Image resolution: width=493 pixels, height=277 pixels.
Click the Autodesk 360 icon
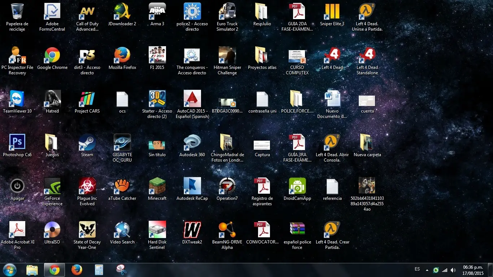pyautogui.click(x=192, y=142)
